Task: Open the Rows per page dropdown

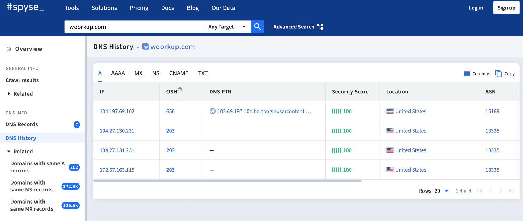Action: click(447, 191)
